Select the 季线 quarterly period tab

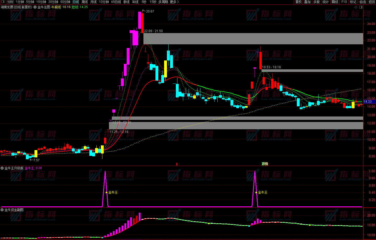coord(126,2)
